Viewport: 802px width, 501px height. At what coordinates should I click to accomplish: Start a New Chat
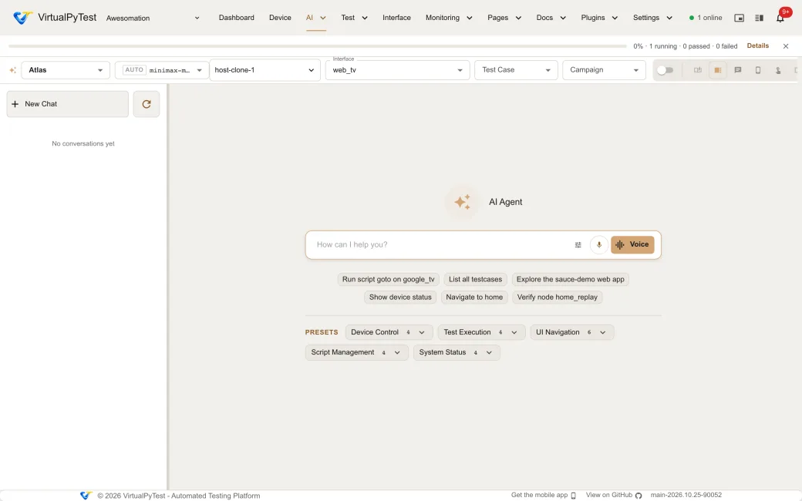click(x=68, y=104)
